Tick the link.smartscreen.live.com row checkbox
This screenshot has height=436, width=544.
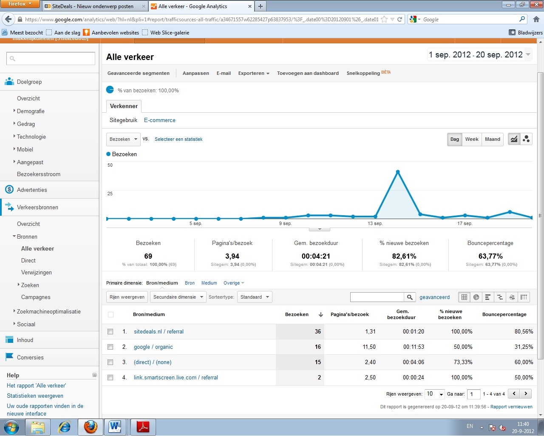point(110,377)
